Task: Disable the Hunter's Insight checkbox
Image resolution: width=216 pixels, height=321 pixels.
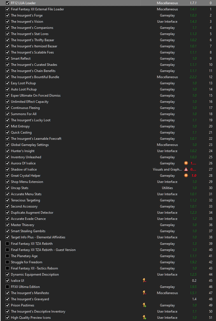Action: coord(7,151)
